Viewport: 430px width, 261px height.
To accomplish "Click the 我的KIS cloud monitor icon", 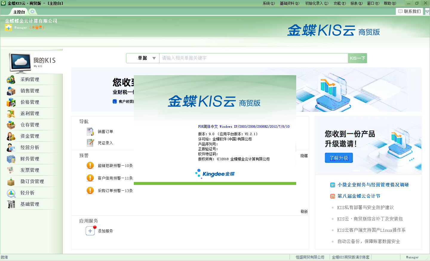I will 20,63.
